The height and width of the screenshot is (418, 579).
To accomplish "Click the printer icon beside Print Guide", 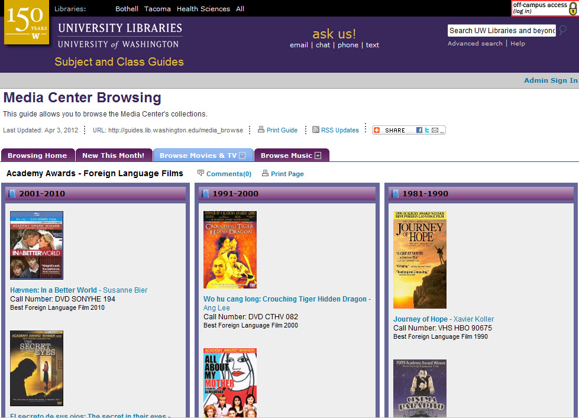I will click(261, 130).
